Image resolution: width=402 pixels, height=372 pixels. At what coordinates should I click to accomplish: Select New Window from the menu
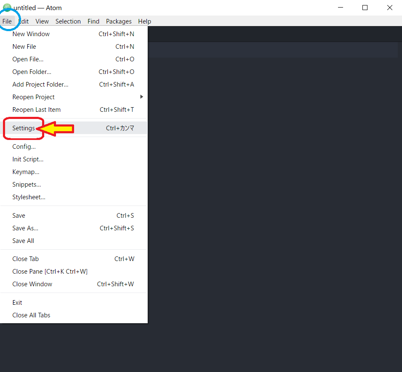pyautogui.click(x=31, y=34)
